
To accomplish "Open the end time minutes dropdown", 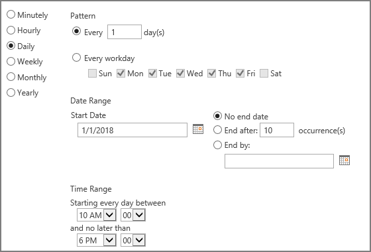I will [133, 240].
